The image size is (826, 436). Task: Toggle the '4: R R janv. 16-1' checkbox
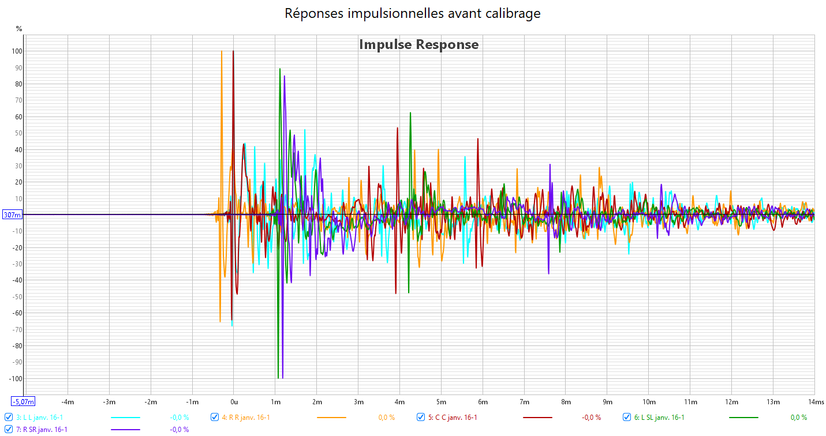pyautogui.click(x=215, y=417)
